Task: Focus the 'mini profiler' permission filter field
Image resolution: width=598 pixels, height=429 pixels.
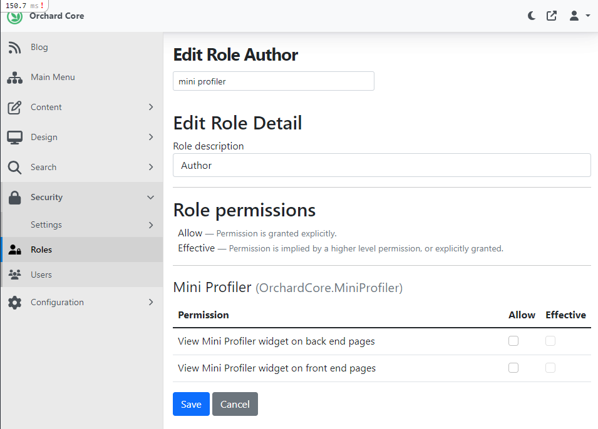Action: (274, 81)
